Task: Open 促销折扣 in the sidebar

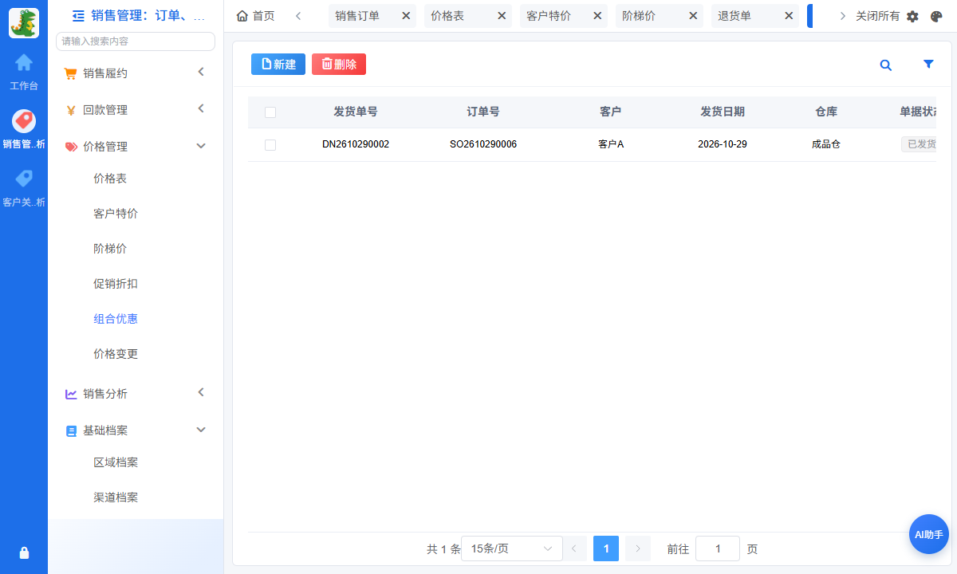Action: click(116, 284)
